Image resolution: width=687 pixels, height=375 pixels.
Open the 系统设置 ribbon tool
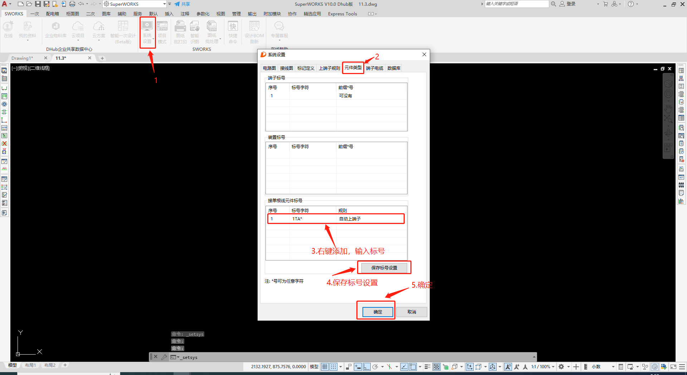pyautogui.click(x=147, y=32)
